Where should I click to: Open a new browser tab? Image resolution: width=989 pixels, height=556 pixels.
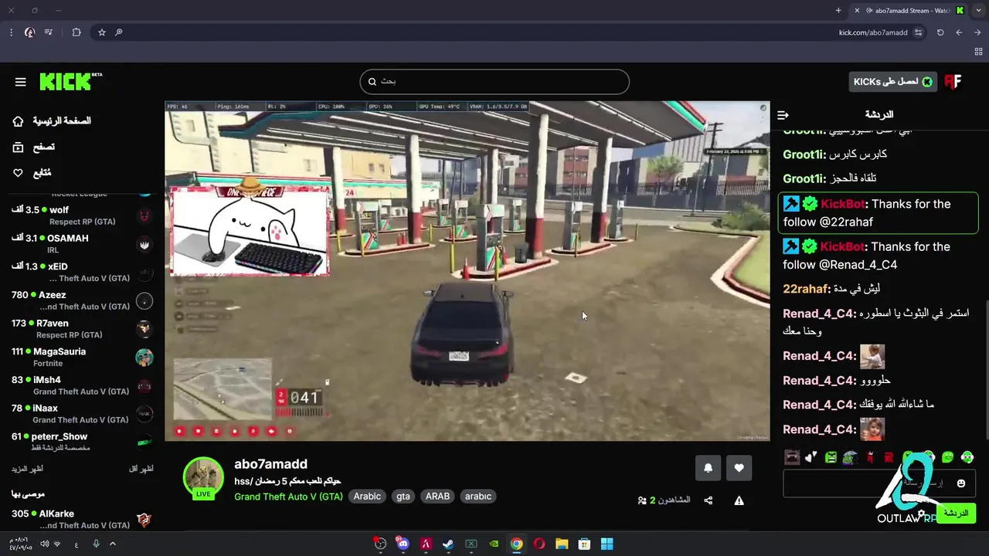tap(838, 10)
